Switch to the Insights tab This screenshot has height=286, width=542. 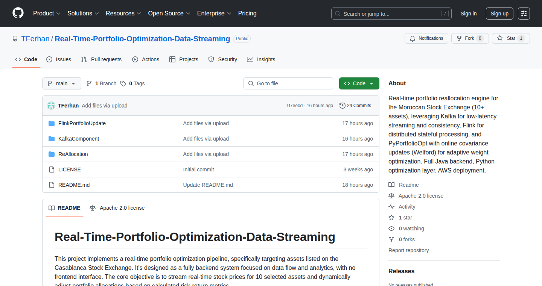pyautogui.click(x=261, y=59)
